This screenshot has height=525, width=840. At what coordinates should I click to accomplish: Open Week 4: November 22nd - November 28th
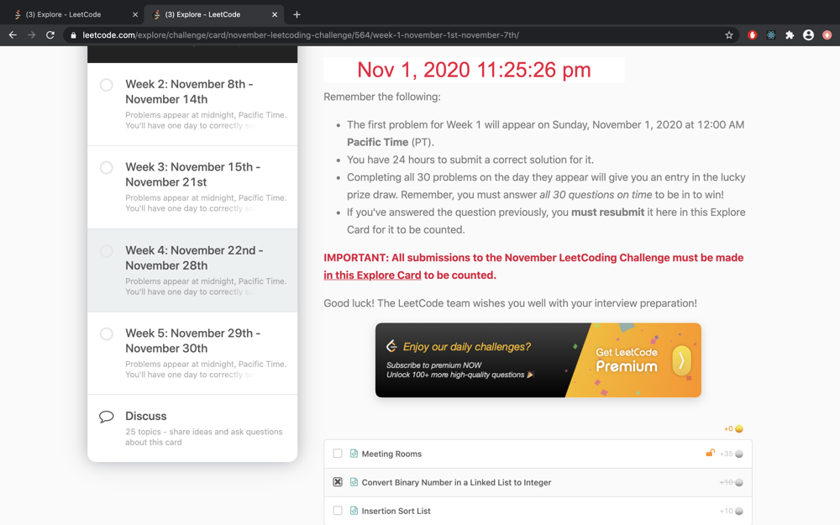pyautogui.click(x=192, y=270)
